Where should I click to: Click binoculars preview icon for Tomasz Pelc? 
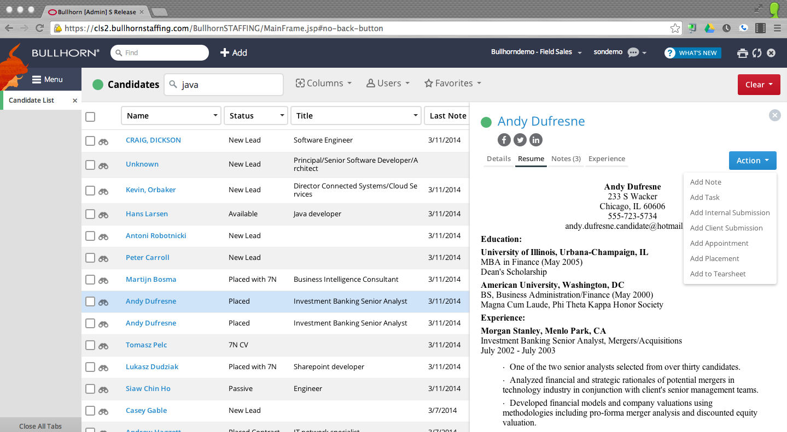tap(103, 346)
